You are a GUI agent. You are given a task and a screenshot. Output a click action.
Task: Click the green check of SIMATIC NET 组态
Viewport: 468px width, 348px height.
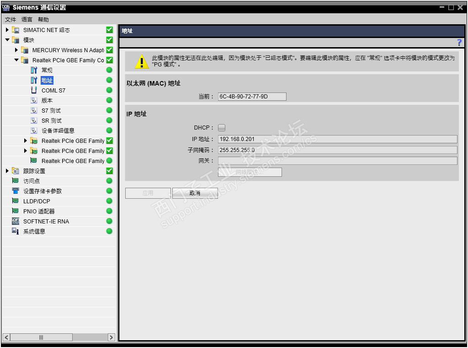(110, 30)
